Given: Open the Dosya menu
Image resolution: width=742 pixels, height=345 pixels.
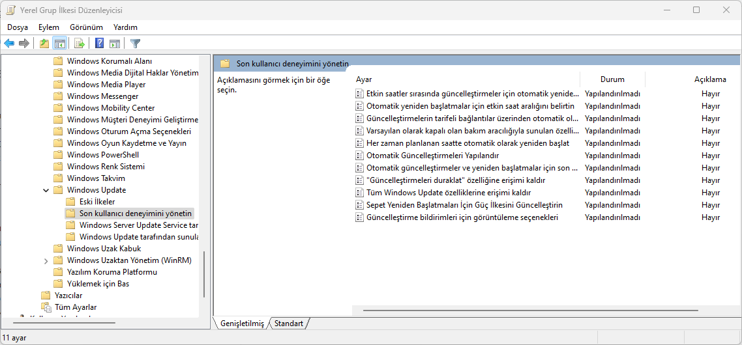Looking at the screenshot, I should point(18,27).
